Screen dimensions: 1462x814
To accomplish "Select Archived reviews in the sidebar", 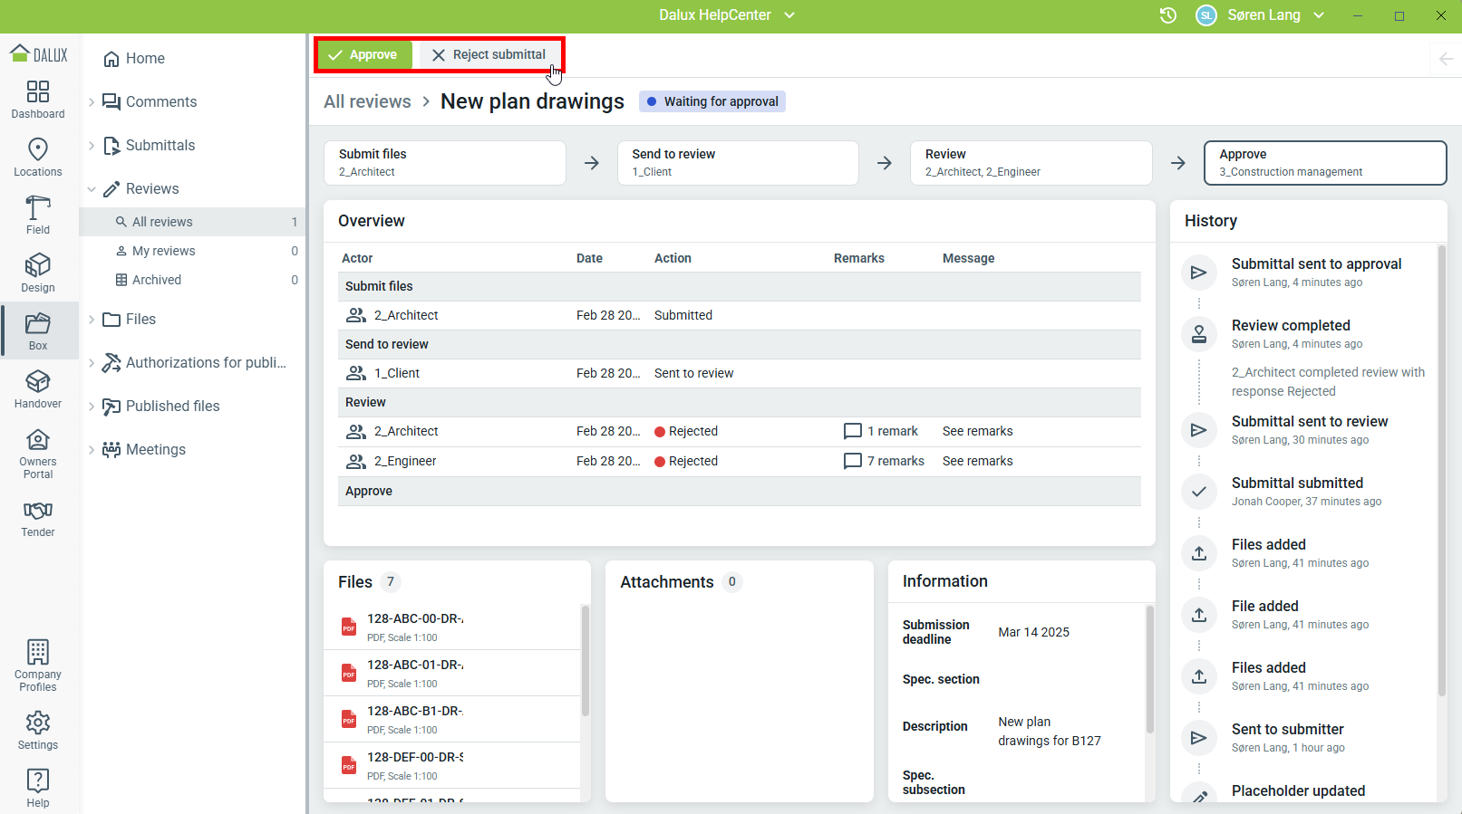I will pos(156,280).
